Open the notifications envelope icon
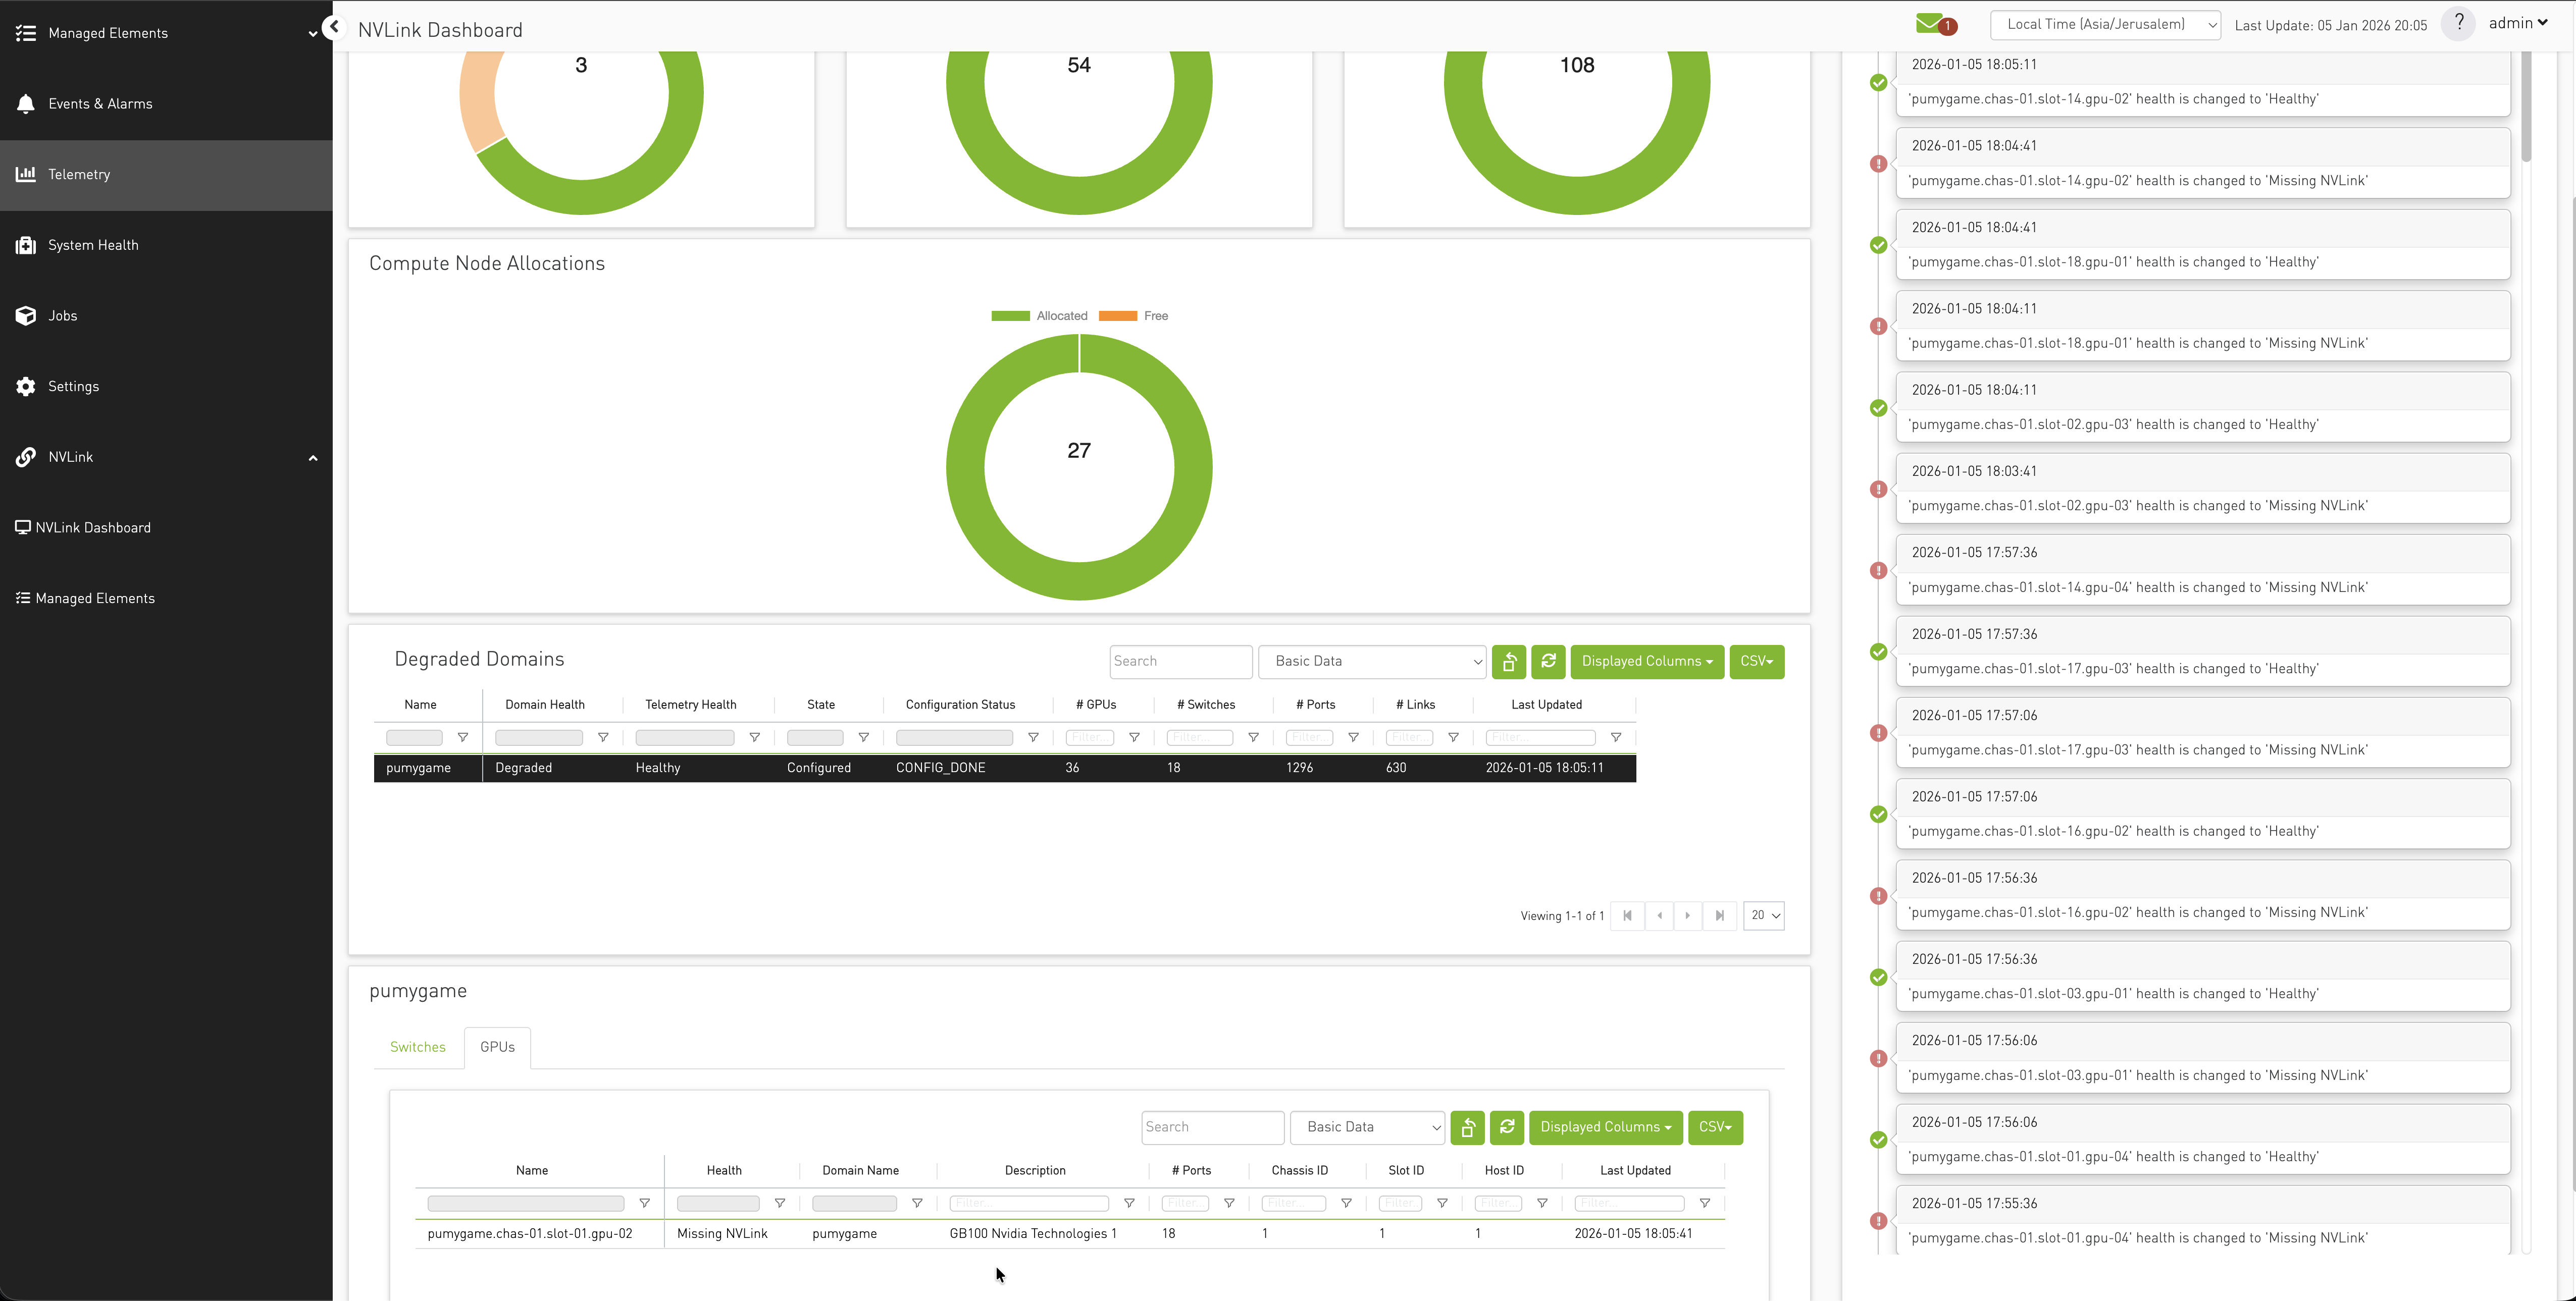Image resolution: width=2576 pixels, height=1301 pixels. tap(1930, 24)
